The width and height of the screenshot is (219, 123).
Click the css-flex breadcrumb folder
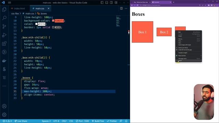click(15, 14)
